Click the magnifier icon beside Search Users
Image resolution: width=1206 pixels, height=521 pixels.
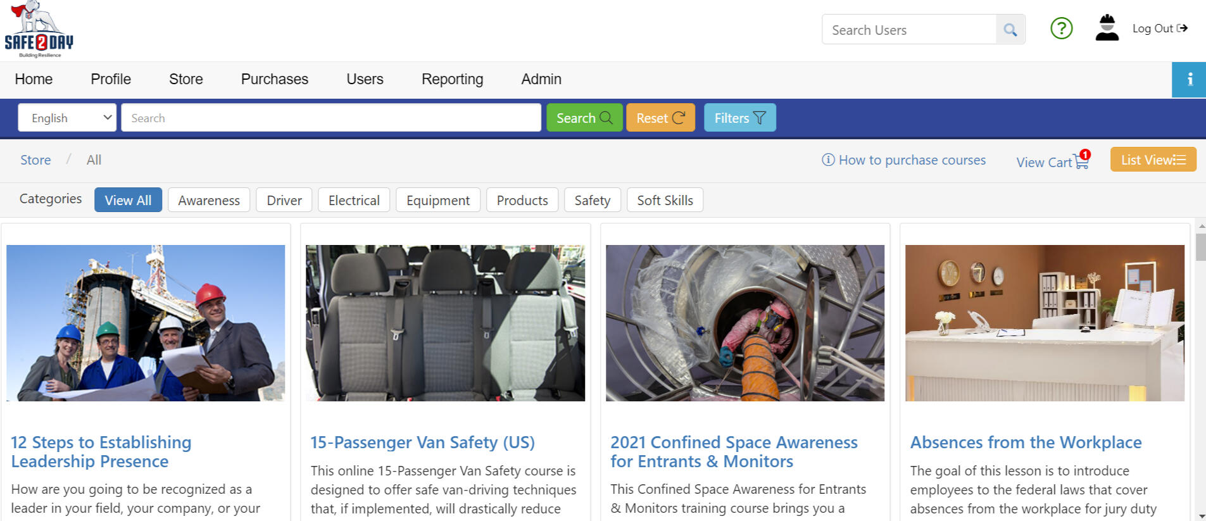pos(1010,30)
